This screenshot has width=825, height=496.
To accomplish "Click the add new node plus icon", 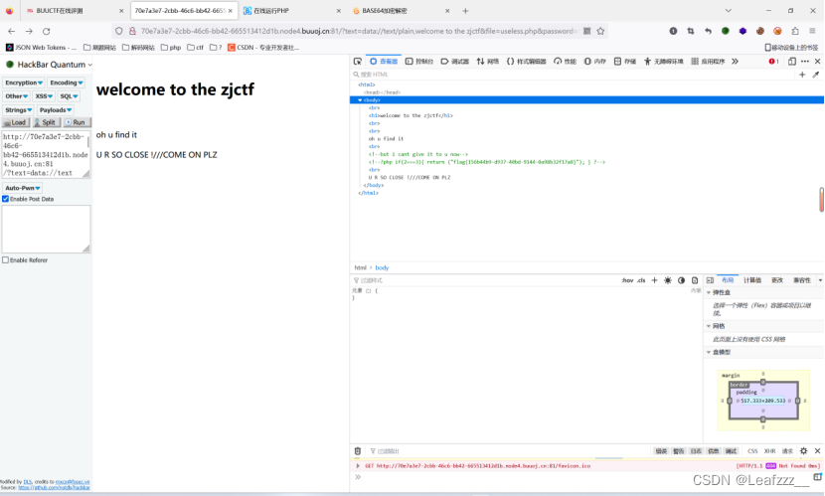I will click(802, 75).
